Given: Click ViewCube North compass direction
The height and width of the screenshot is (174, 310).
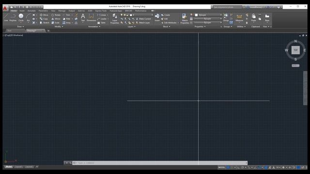Looking at the screenshot, I should pos(295,41).
